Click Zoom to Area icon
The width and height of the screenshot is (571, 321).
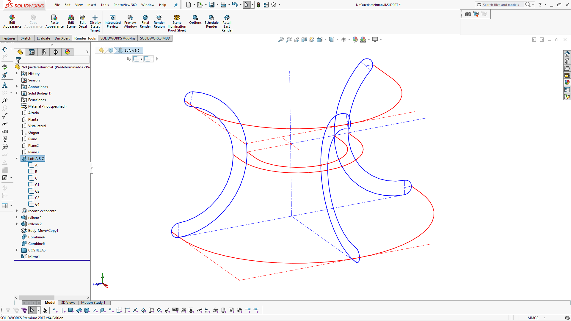point(289,40)
